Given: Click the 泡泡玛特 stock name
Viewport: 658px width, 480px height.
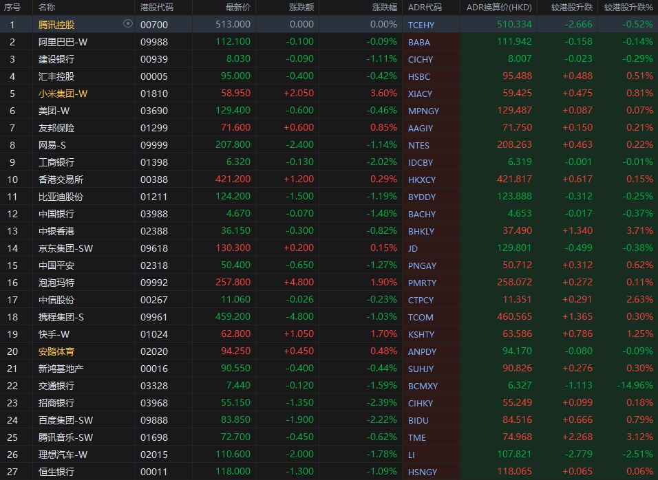Looking at the screenshot, I should click(x=56, y=282).
